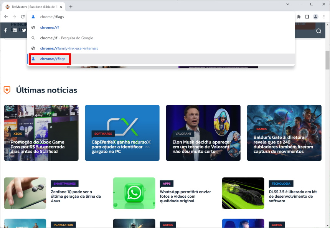Choose 'chrome://f - Pesquisa do Google' suggestion
Screen dimensions: 330x228
[x=67, y=38]
